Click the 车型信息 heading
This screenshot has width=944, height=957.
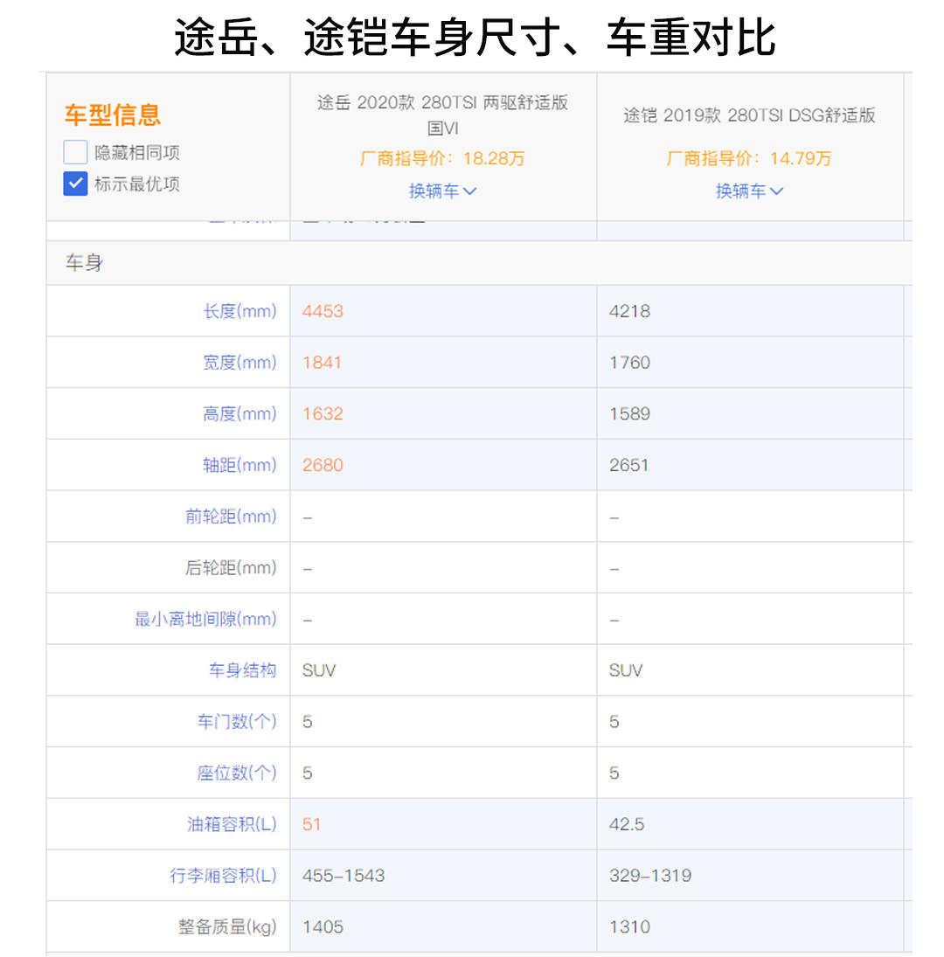click(x=113, y=115)
